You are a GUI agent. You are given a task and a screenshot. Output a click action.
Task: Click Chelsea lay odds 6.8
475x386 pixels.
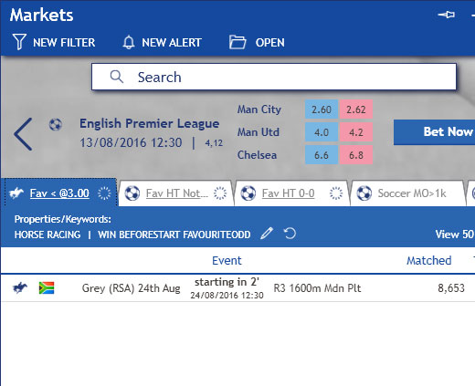(x=356, y=155)
